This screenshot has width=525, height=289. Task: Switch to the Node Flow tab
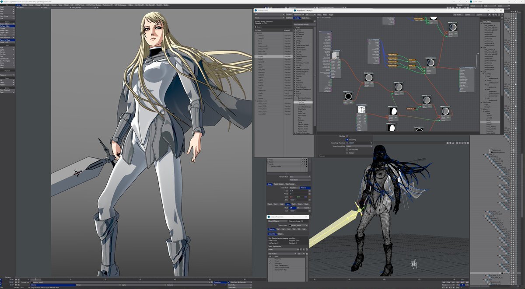pyautogui.click(x=305, y=18)
